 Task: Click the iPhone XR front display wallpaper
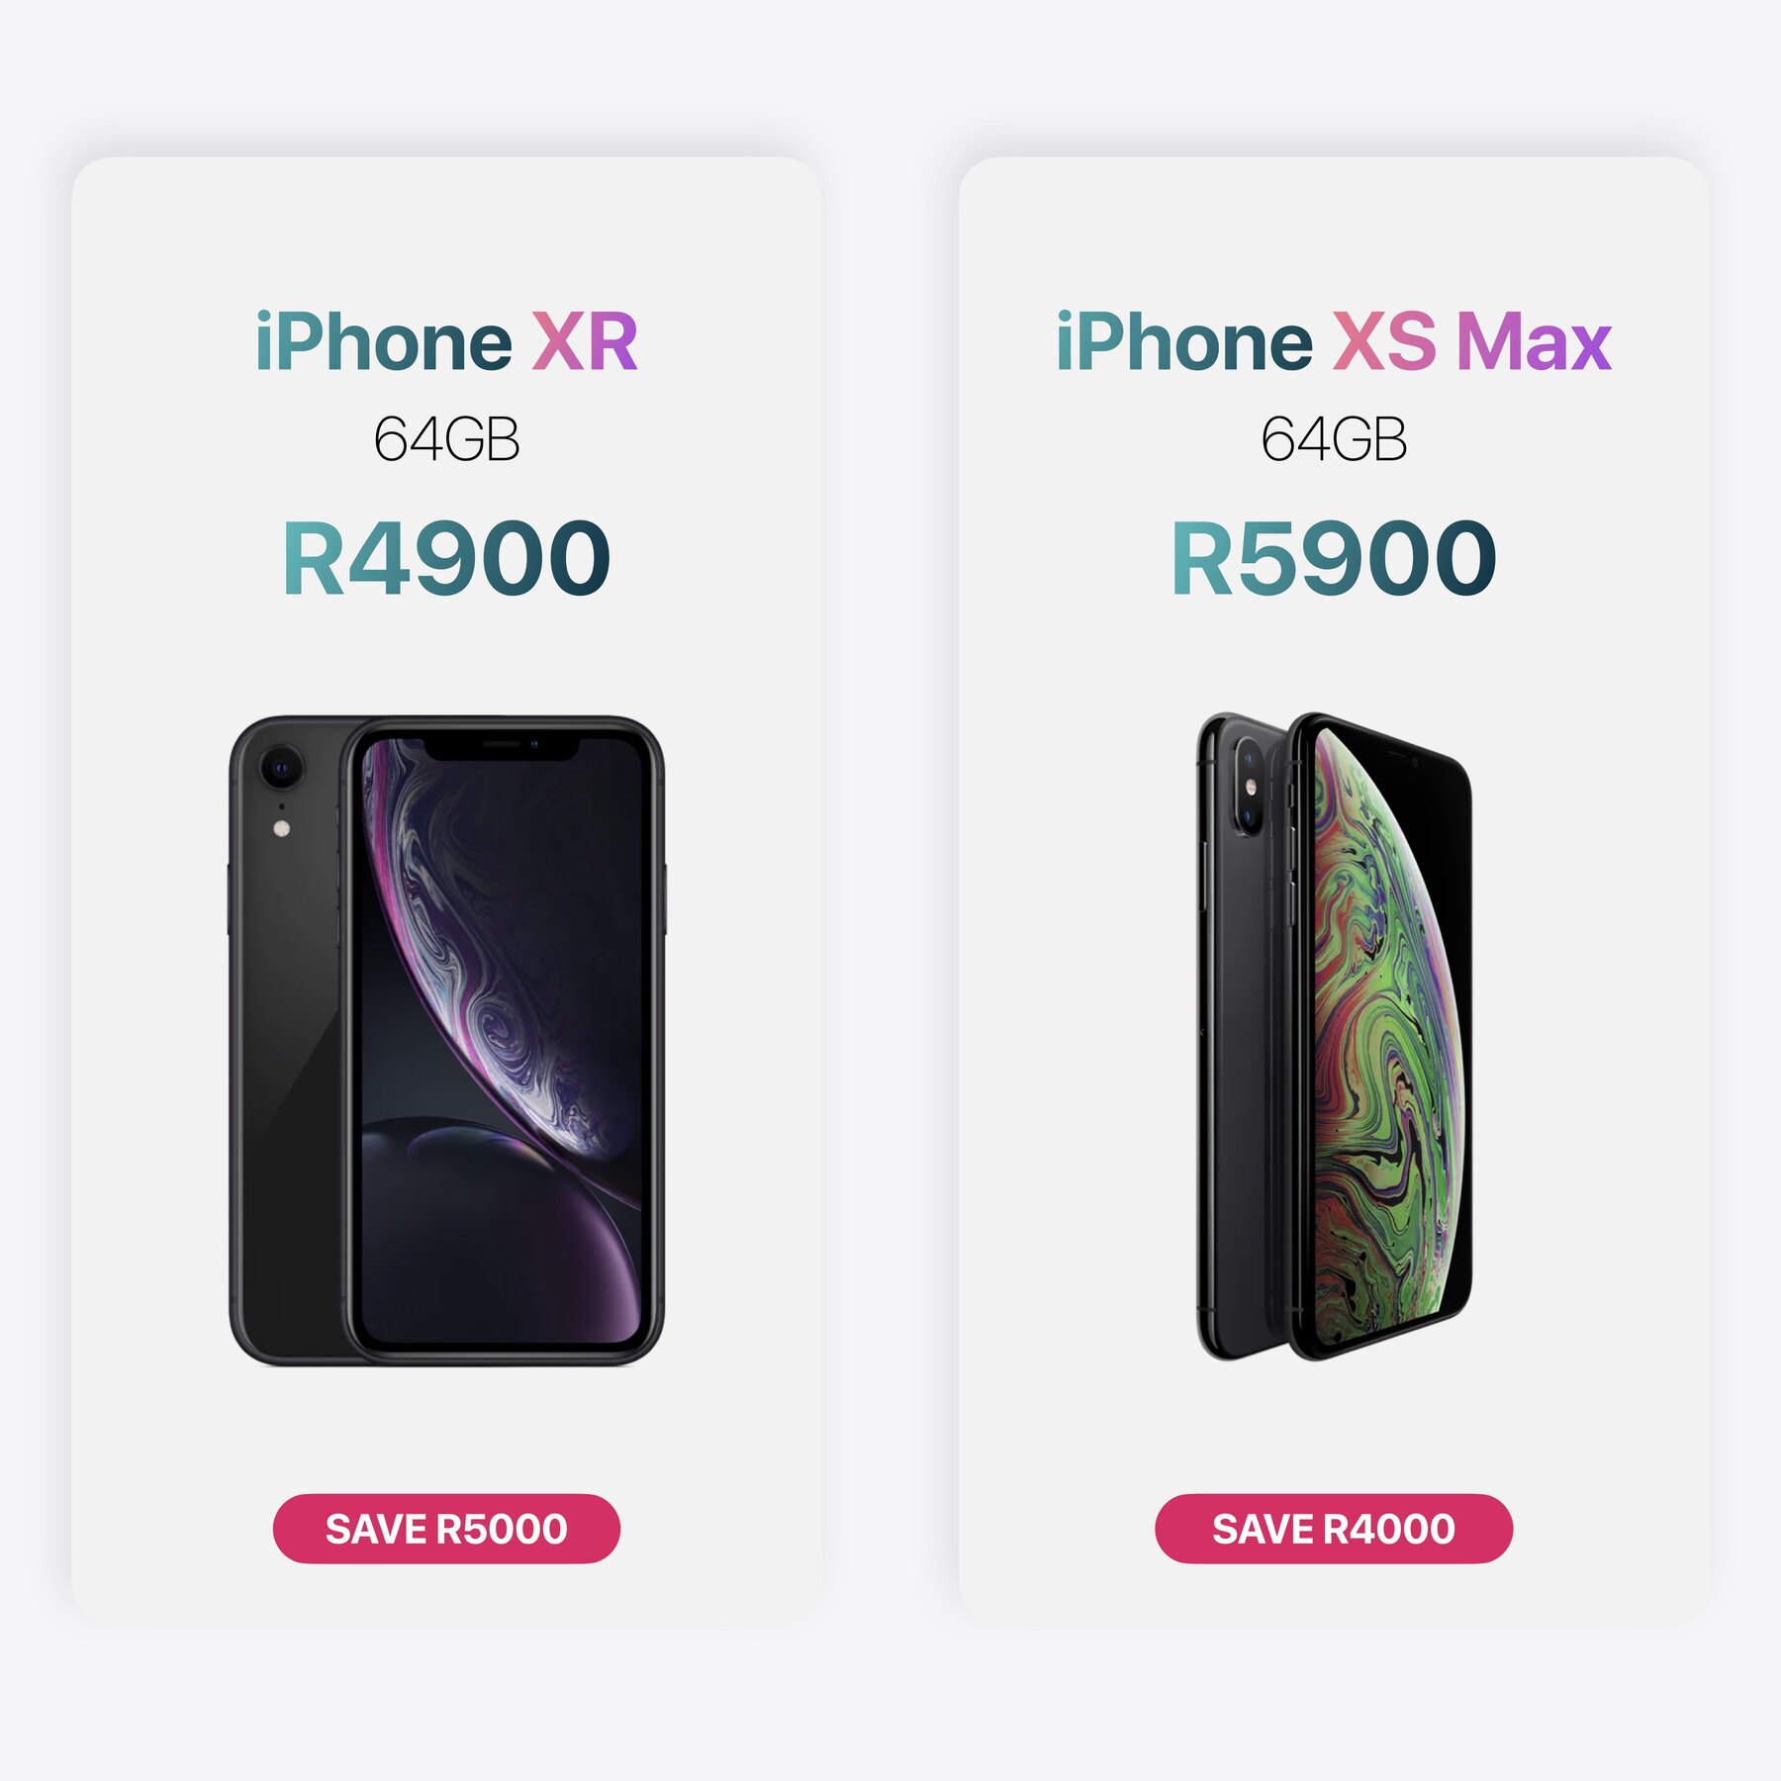click(502, 1039)
